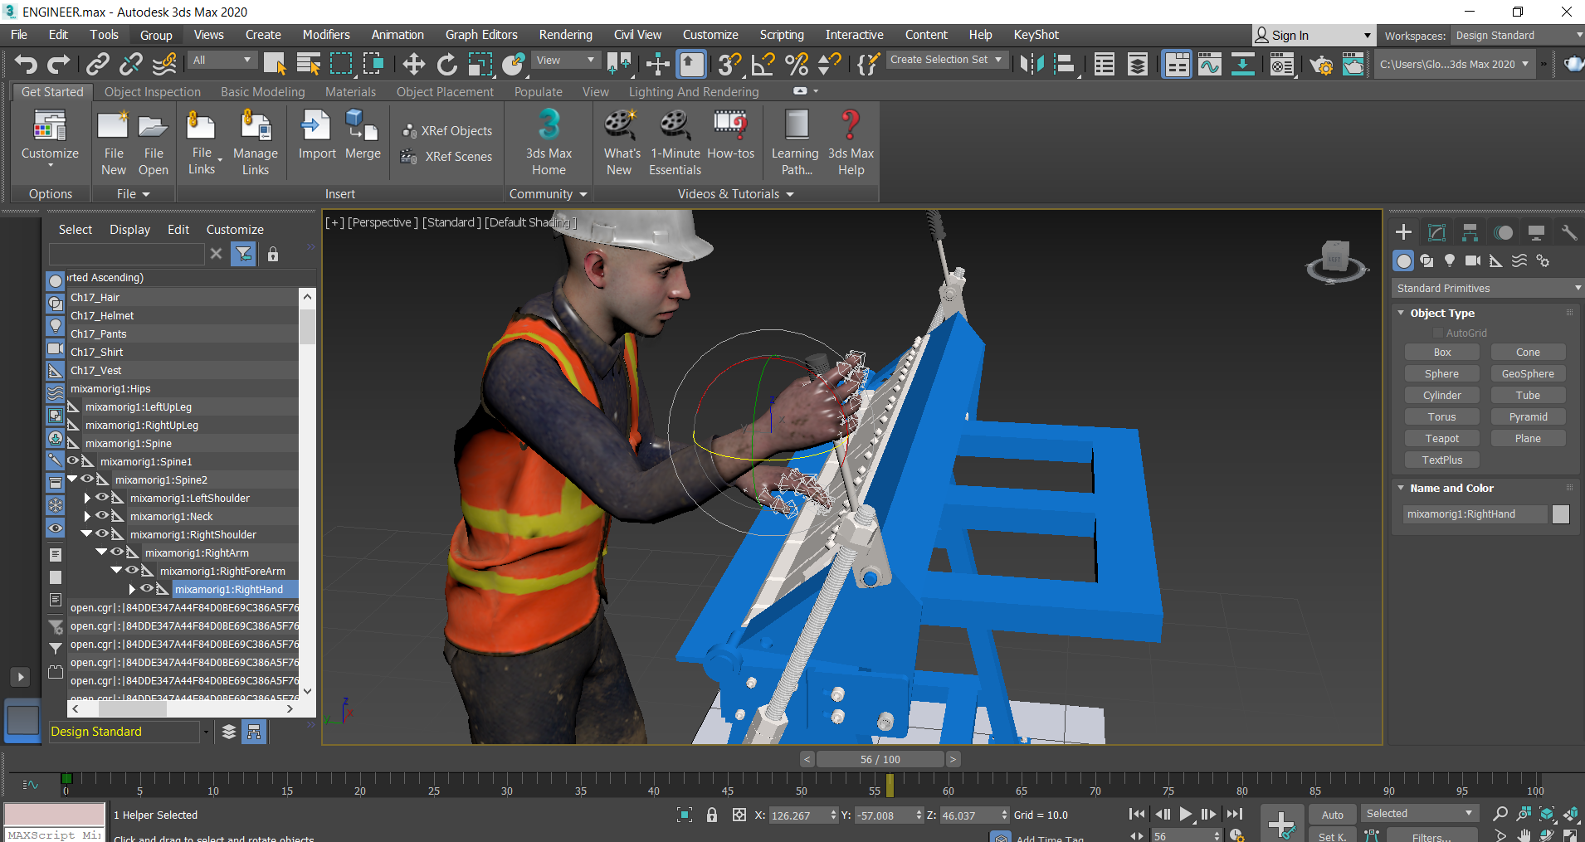
Task: Toggle the Angle Snap tool
Action: tap(763, 64)
